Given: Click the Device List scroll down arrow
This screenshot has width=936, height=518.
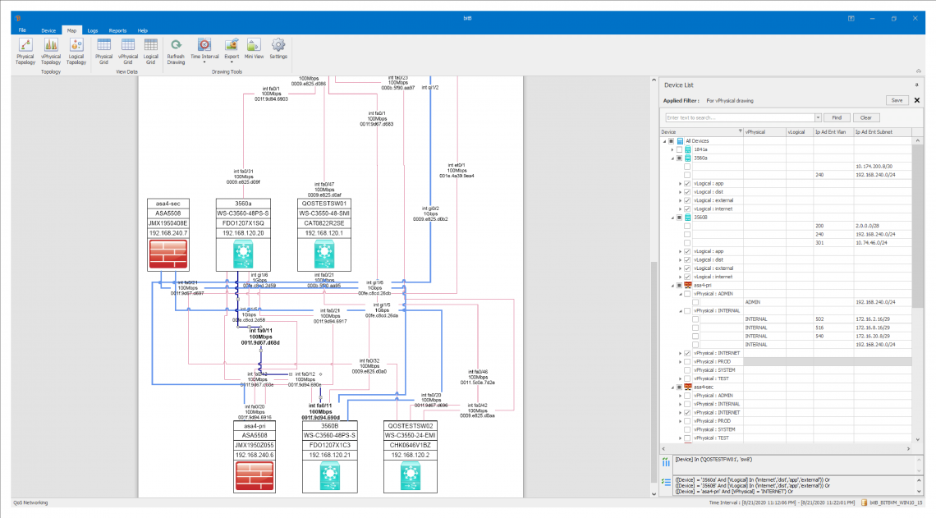Looking at the screenshot, I should [917, 439].
